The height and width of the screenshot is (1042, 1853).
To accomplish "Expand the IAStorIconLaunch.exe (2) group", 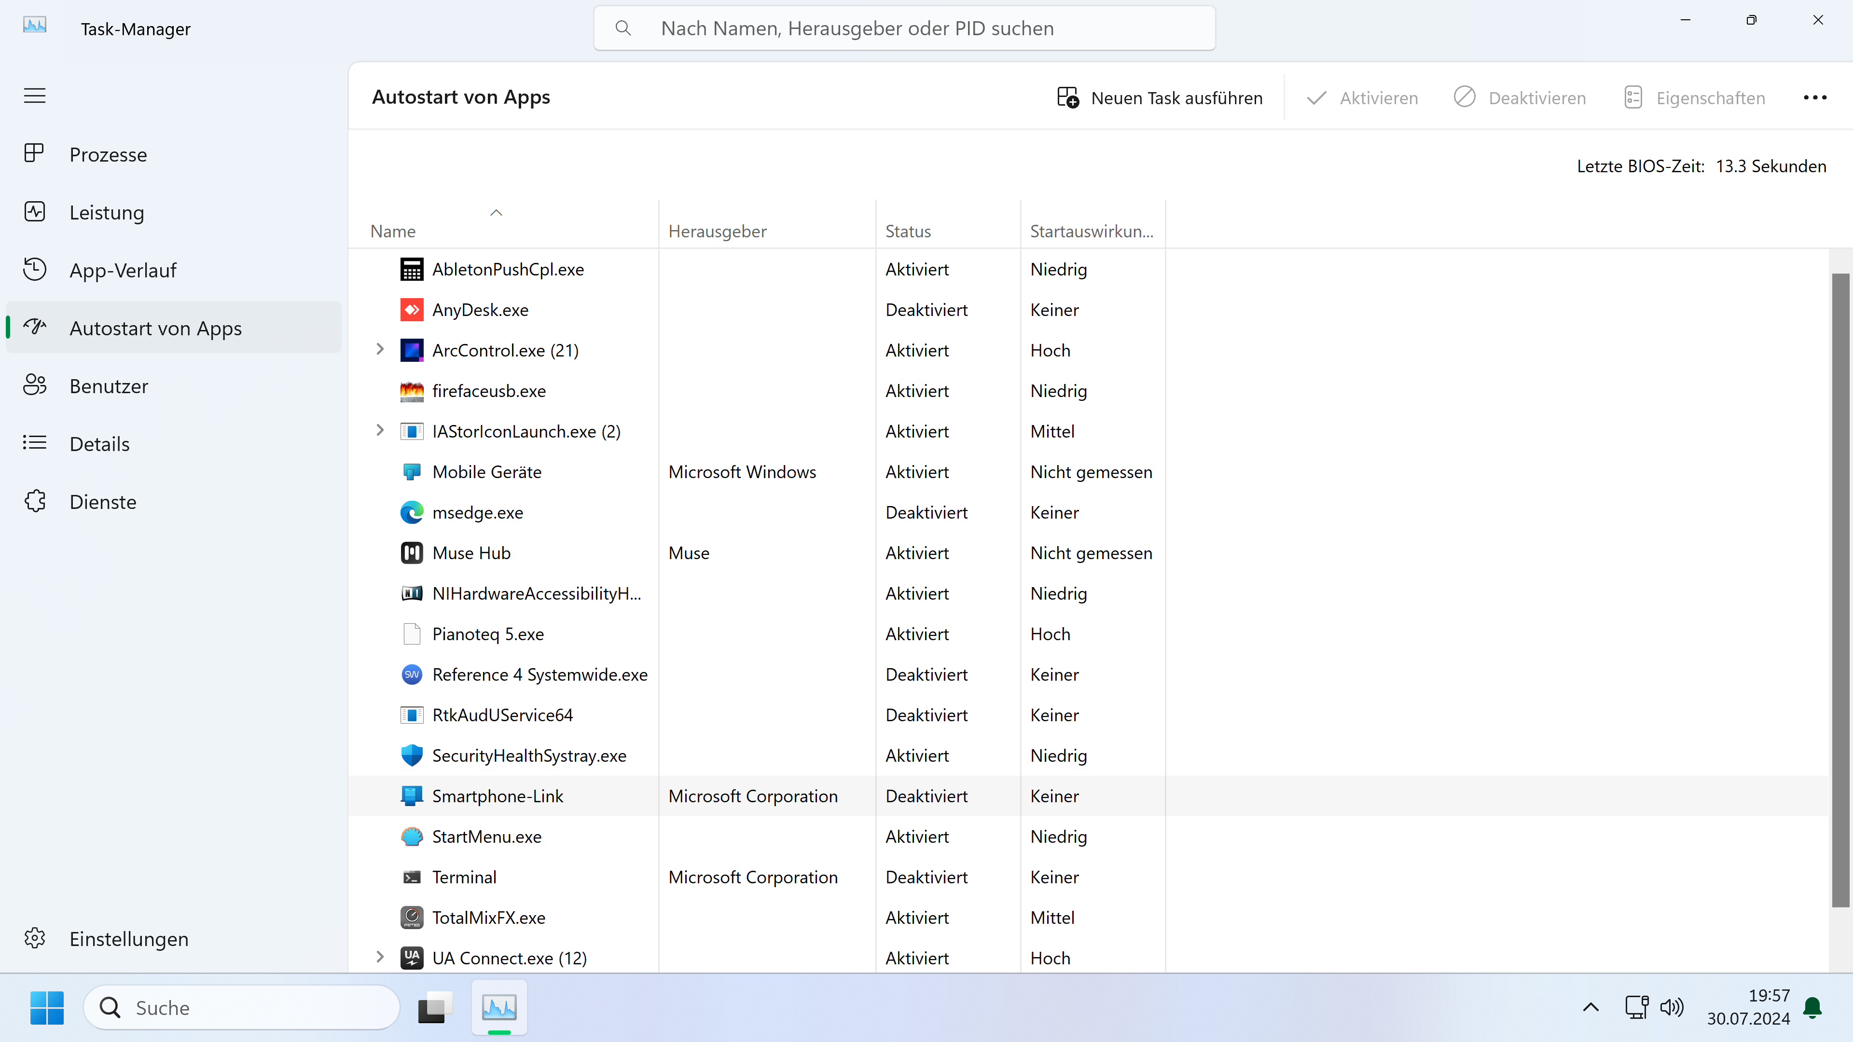I will 380,431.
